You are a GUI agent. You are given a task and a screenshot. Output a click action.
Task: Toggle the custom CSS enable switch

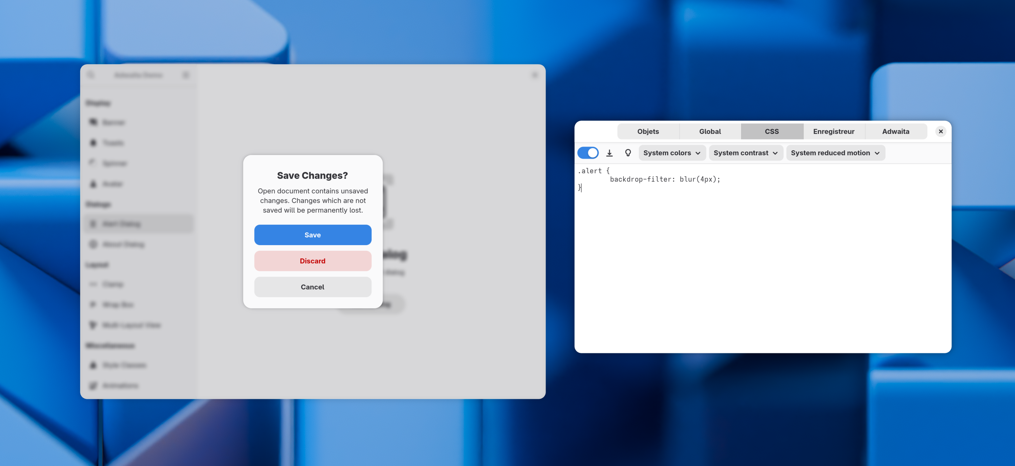coord(587,153)
